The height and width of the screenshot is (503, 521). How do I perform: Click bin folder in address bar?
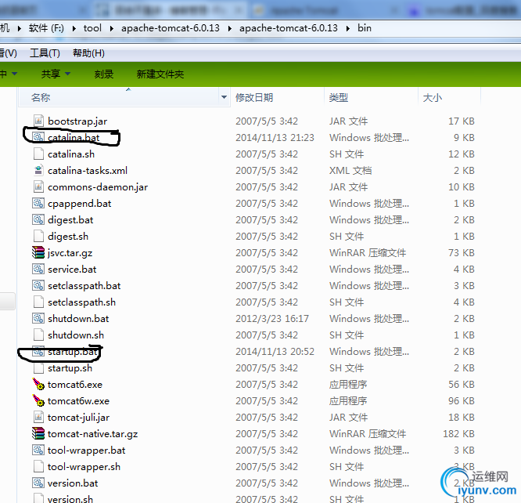365,28
